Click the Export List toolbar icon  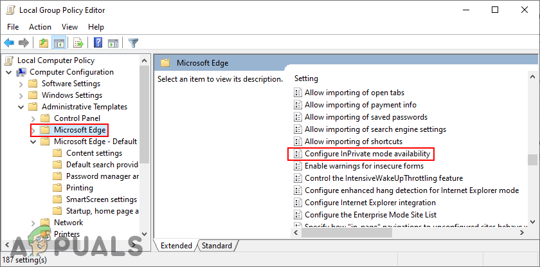tap(78, 43)
